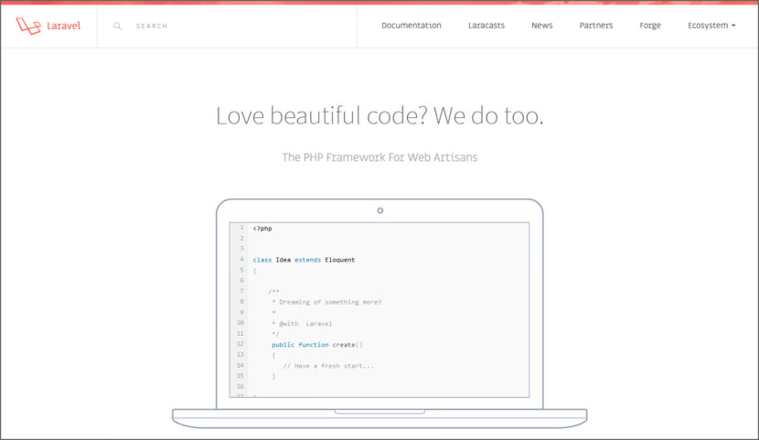The image size is (759, 440).
Task: Click the Laravel logo icon
Action: 29,26
